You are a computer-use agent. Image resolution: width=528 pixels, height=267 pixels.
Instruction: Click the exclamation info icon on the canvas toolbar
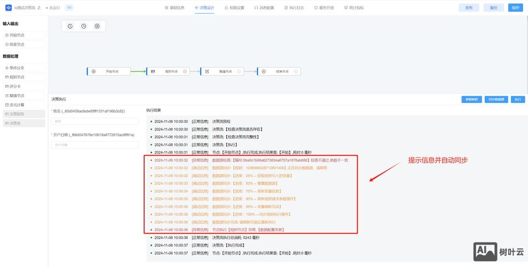click(70, 26)
